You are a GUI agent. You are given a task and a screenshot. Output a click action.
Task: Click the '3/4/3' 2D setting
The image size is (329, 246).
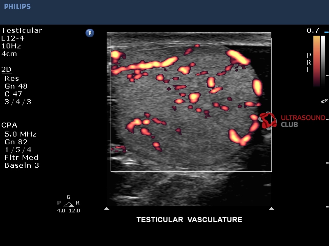18,102
